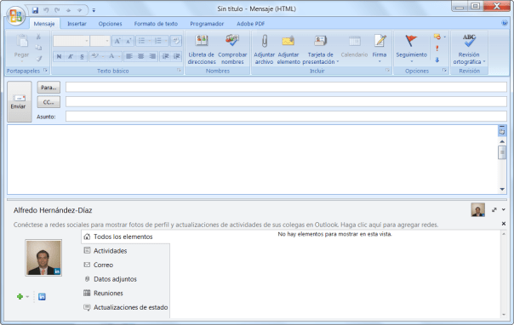Open the Firma signature dropdown
Image resolution: width=514 pixels, height=325 pixels.
click(380, 48)
